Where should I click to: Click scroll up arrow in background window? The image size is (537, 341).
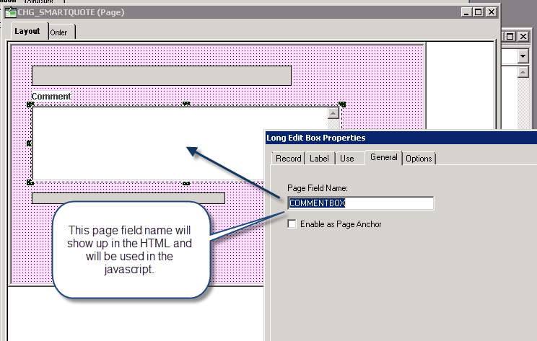pos(523,72)
